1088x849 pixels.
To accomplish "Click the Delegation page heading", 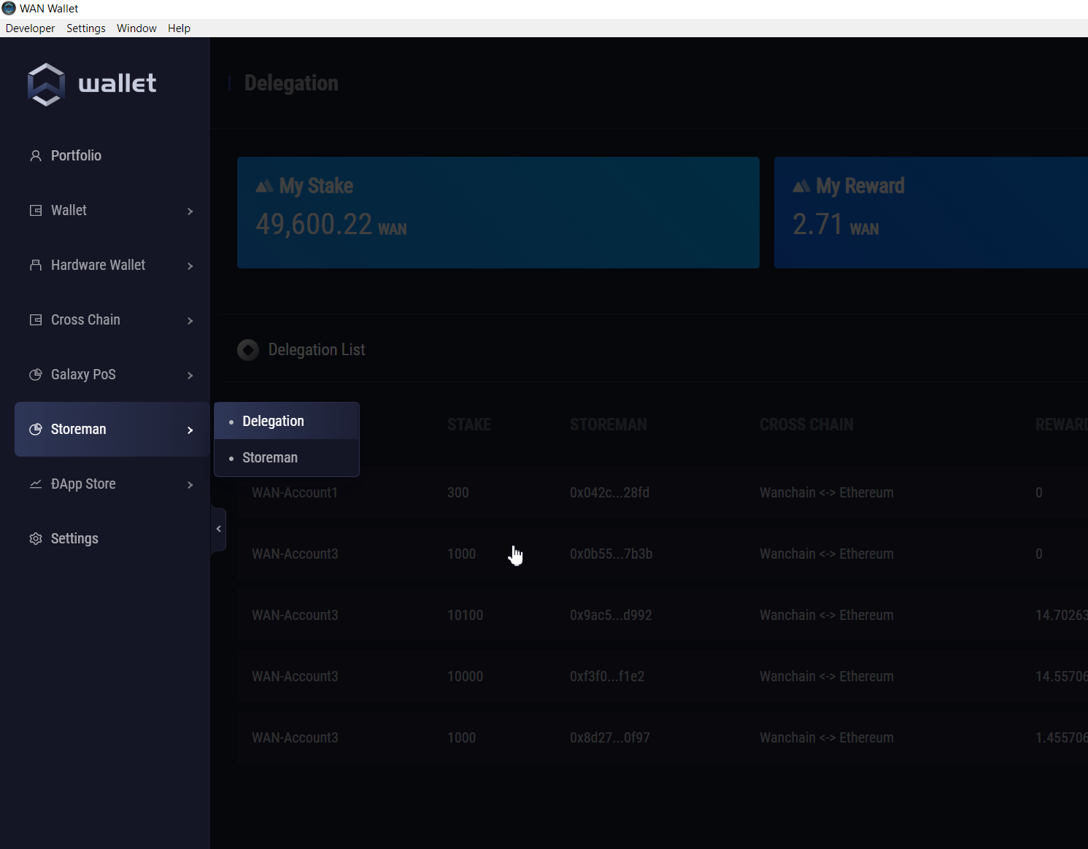I will click(x=291, y=83).
